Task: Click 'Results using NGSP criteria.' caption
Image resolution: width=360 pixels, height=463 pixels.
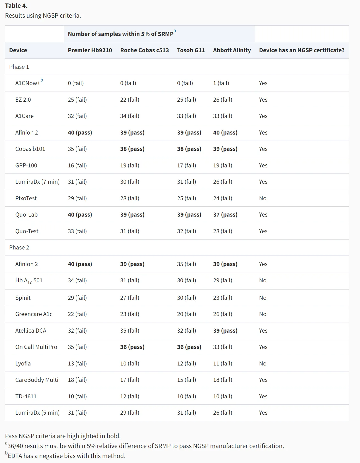Action: pos(43,15)
